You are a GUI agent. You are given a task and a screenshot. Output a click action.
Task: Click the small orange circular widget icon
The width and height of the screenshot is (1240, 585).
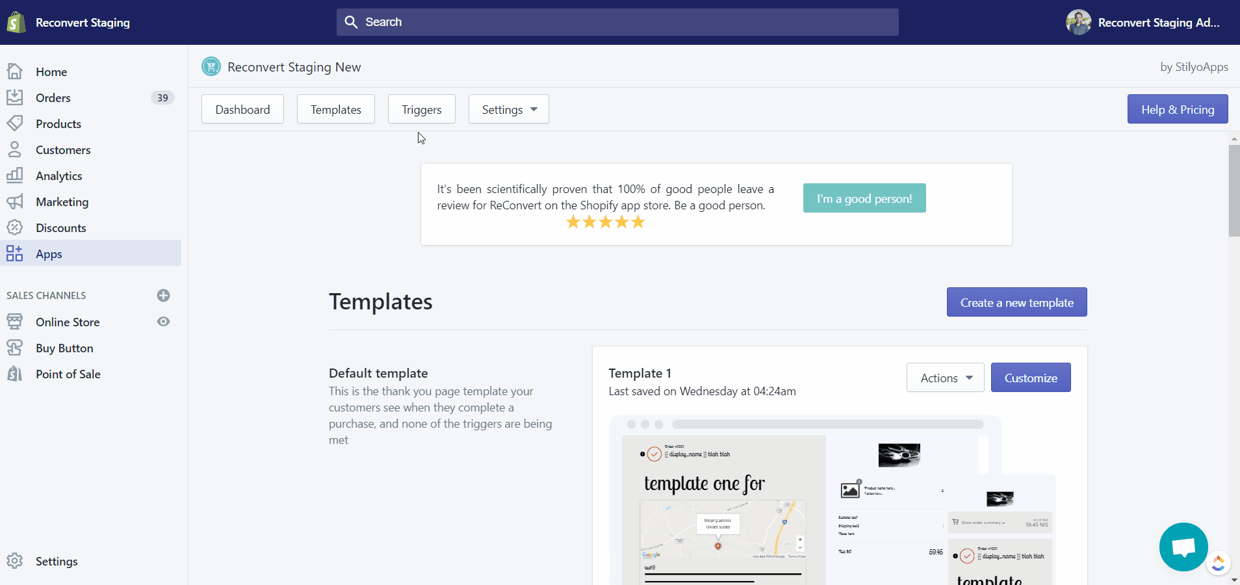click(1219, 563)
